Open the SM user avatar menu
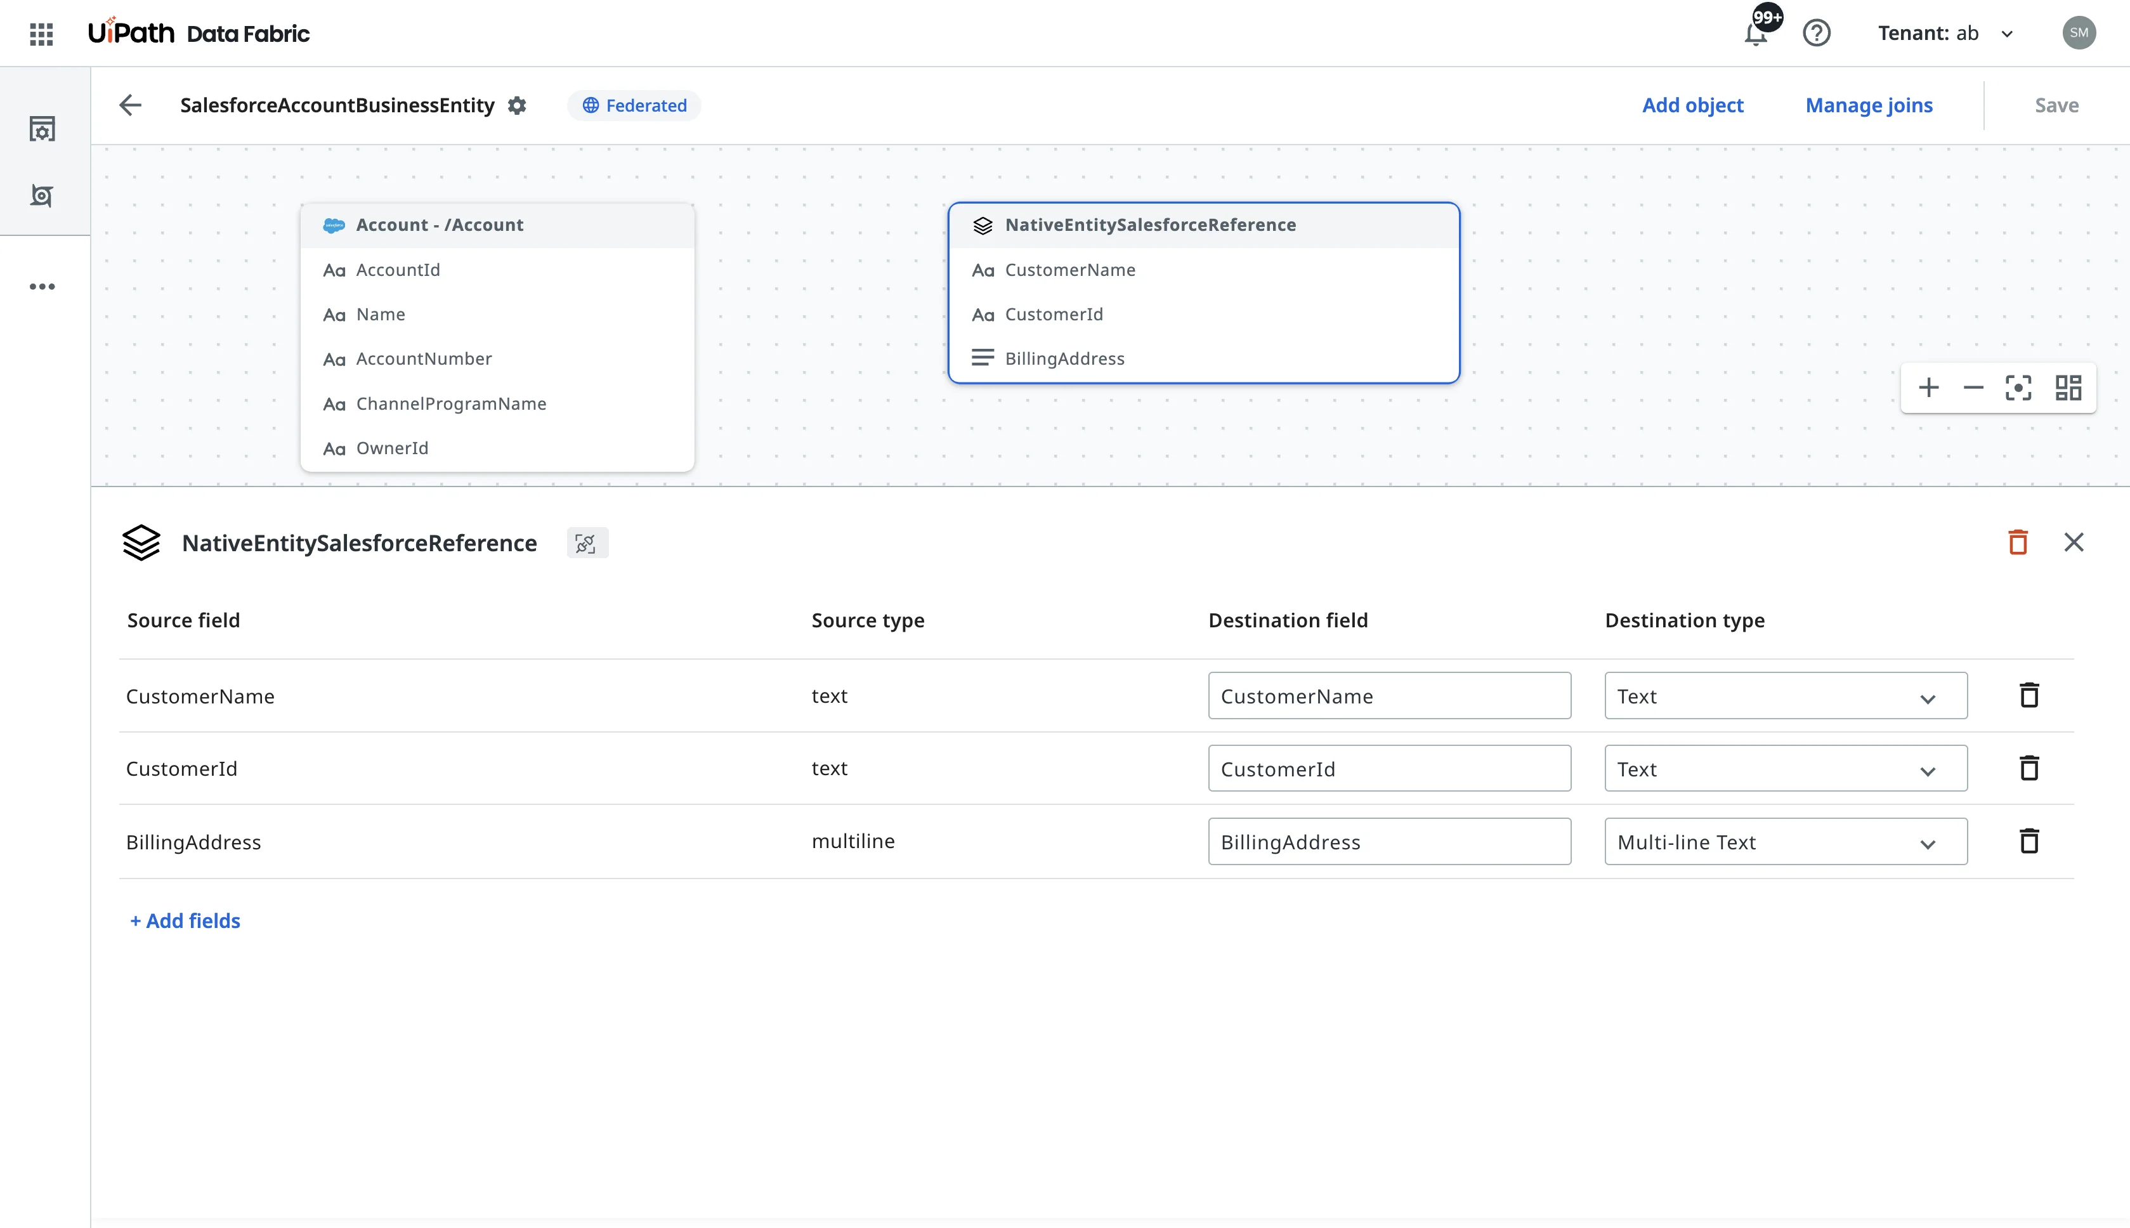This screenshot has height=1228, width=2130. click(x=2079, y=33)
